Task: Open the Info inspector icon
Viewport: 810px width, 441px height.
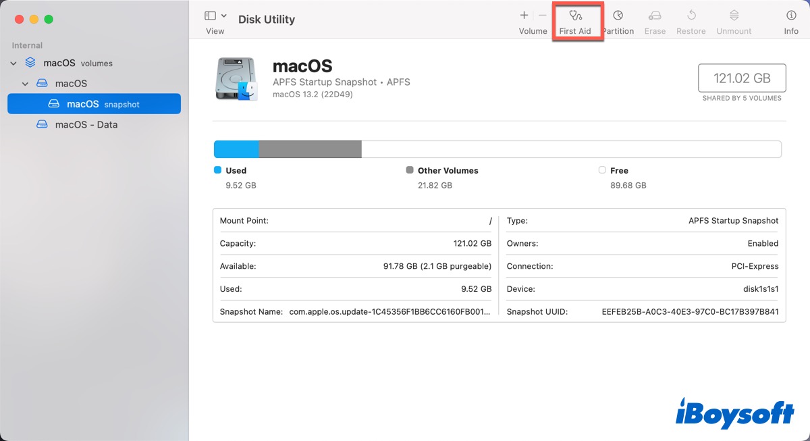Action: 791,16
